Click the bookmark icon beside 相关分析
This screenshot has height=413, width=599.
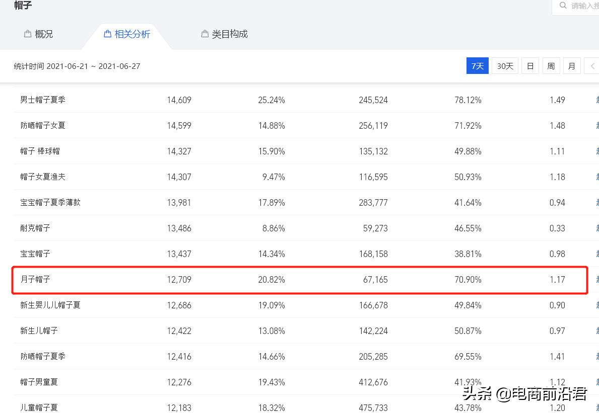coord(107,33)
